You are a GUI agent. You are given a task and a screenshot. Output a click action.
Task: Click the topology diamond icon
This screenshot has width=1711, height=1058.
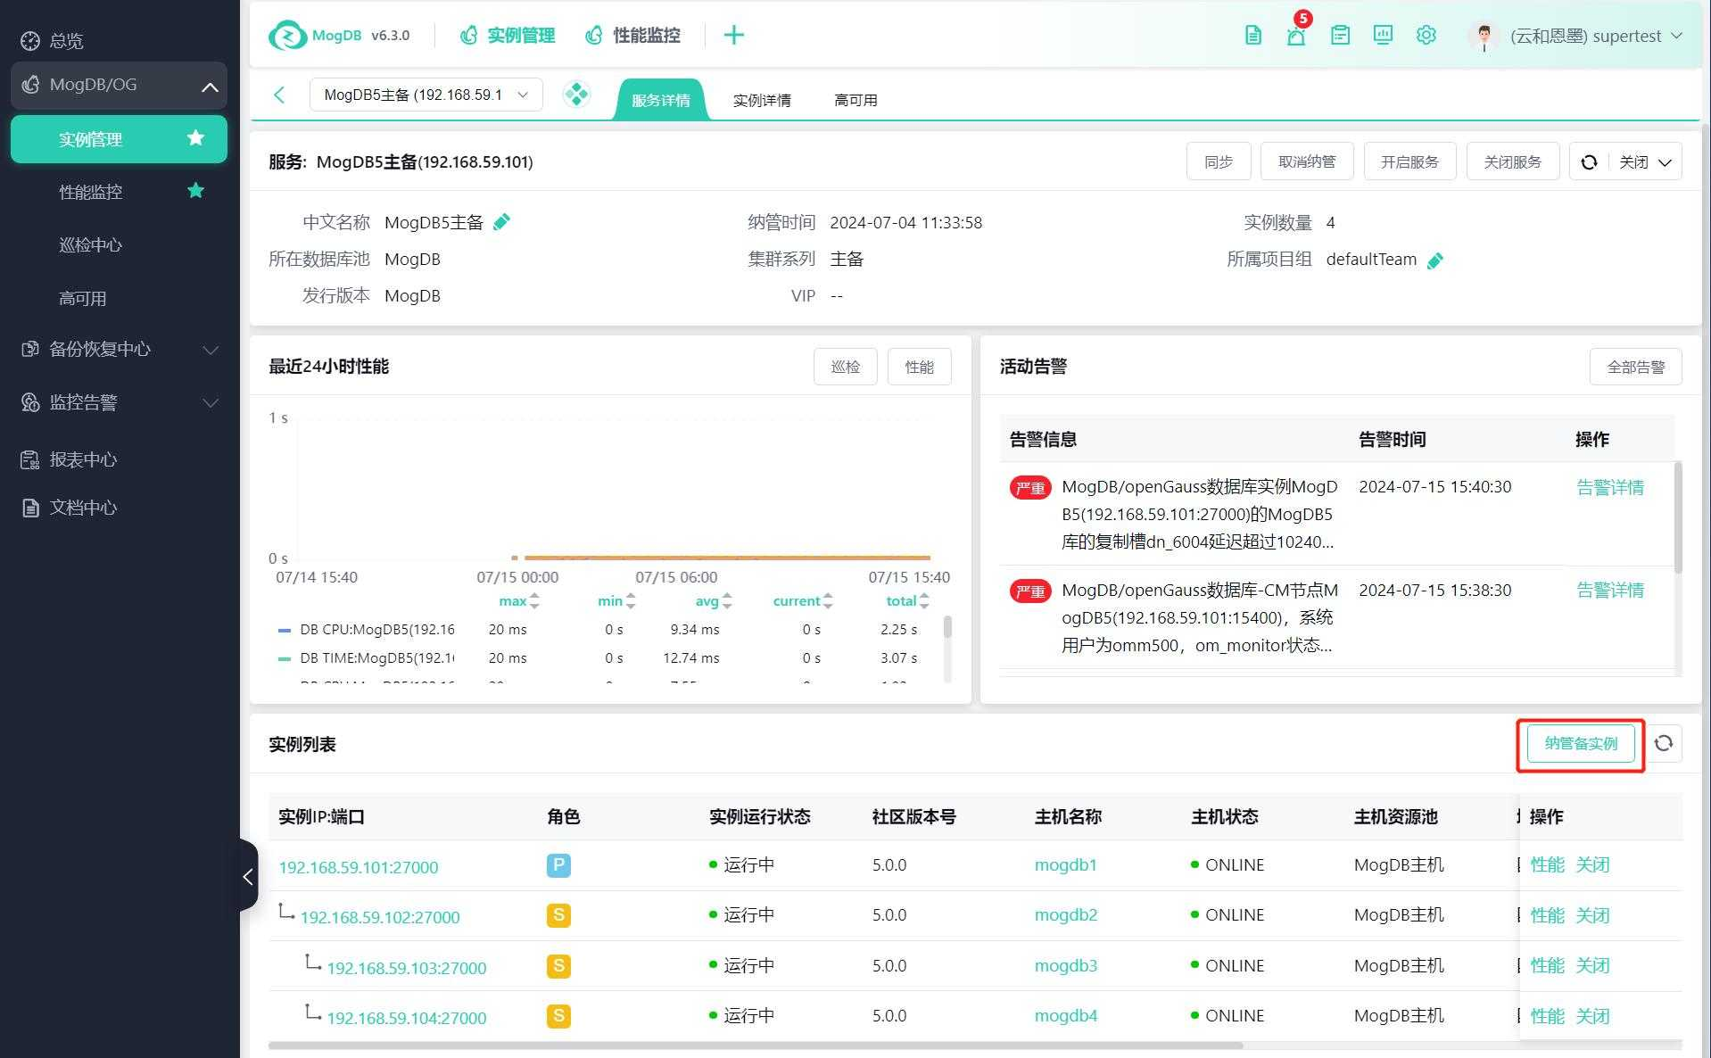pyautogui.click(x=576, y=95)
